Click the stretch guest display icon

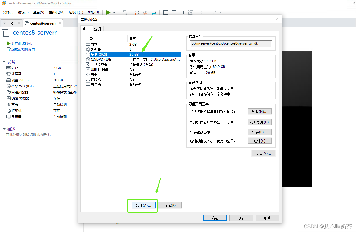pyautogui.click(x=215, y=13)
